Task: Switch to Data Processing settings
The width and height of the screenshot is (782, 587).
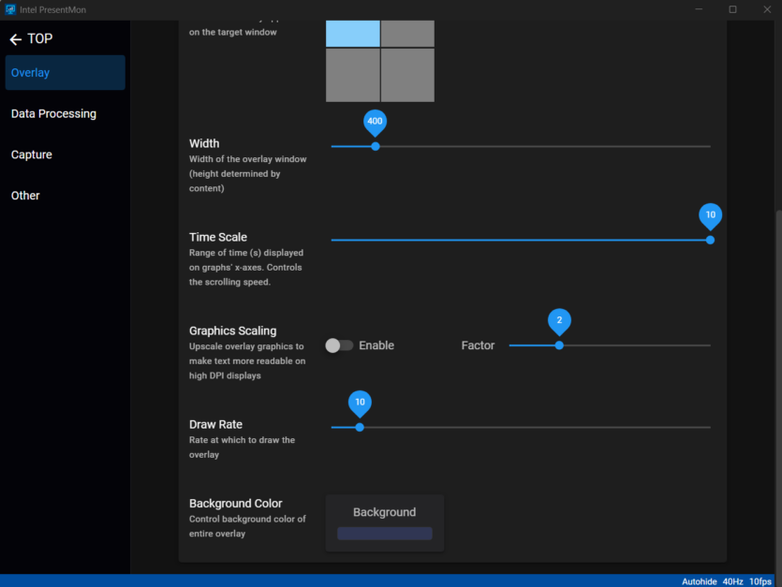Action: (x=66, y=113)
